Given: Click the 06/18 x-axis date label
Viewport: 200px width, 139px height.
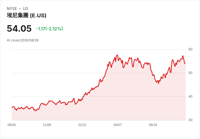Looking at the screenshot, I should pos(153,125).
